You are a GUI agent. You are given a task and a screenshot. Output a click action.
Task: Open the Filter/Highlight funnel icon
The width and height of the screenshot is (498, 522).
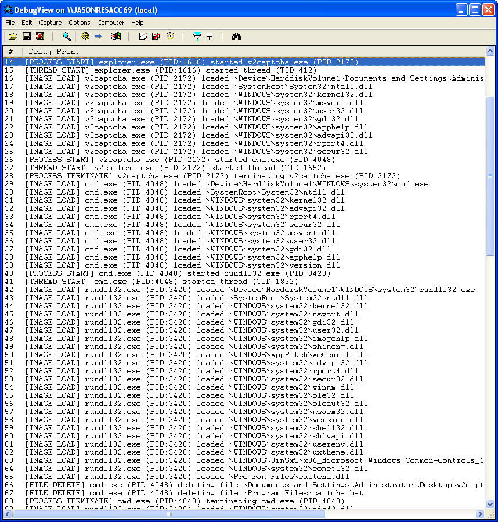click(197, 37)
